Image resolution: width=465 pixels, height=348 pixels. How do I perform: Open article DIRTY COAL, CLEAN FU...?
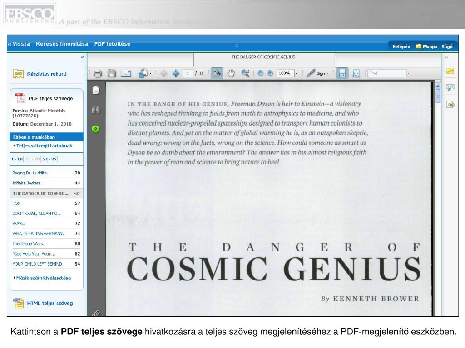(37, 213)
